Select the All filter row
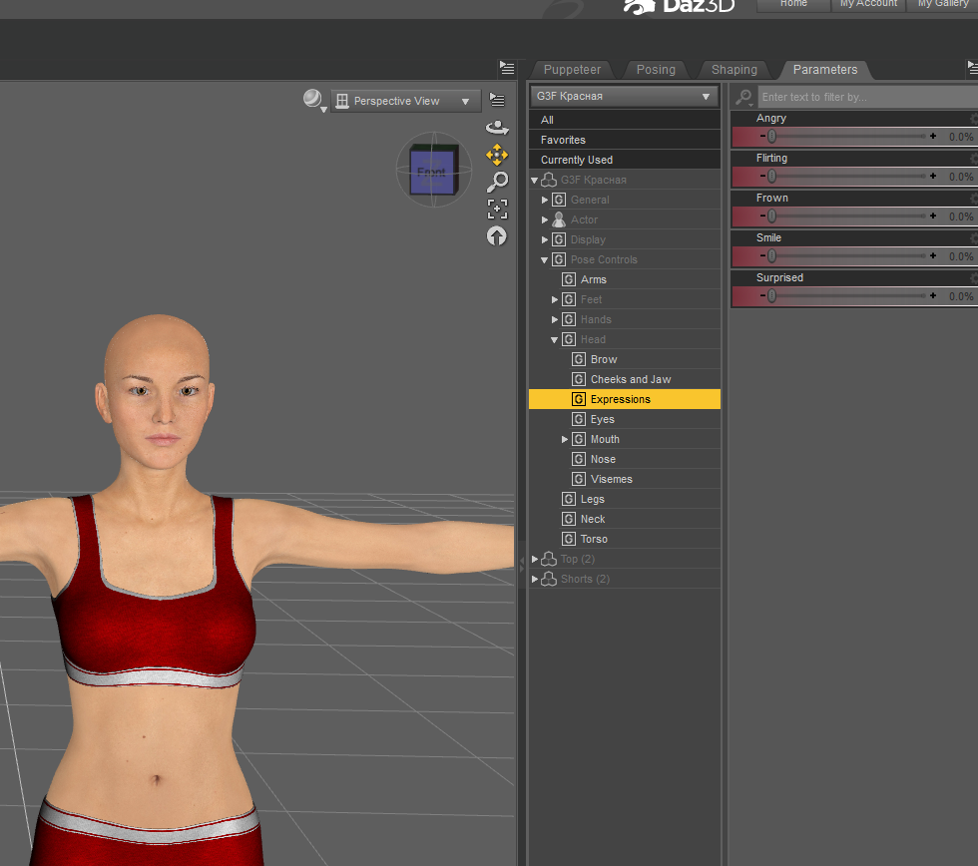The image size is (978, 866). (x=625, y=120)
